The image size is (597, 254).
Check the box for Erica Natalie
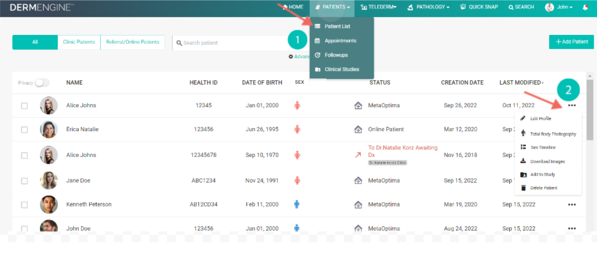pos(24,130)
